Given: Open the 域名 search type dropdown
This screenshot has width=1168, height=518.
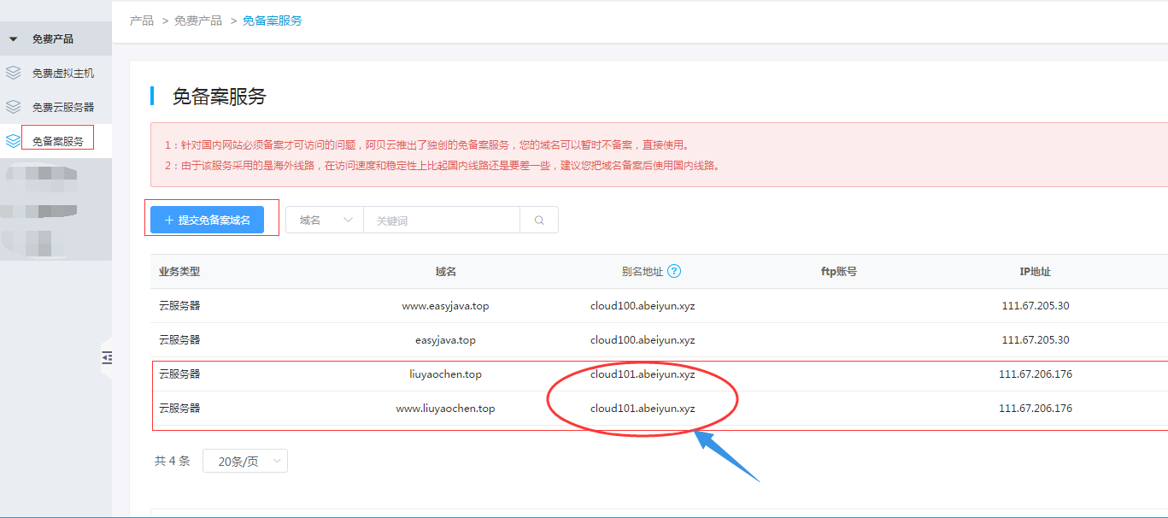Looking at the screenshot, I should coord(325,220).
